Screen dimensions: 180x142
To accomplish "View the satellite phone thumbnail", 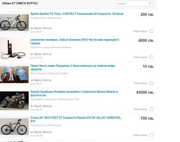I will [x=14, y=49].
